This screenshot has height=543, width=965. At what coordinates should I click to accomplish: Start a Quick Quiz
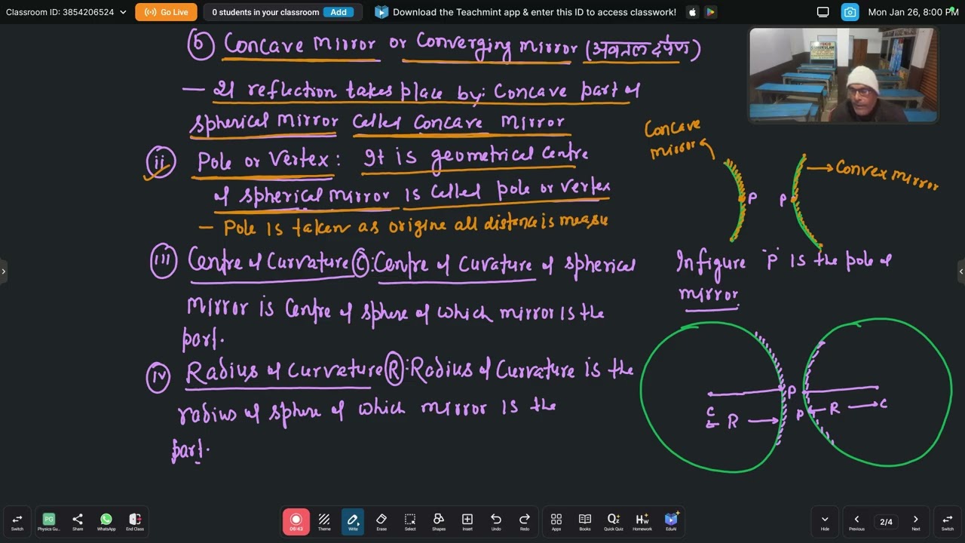614,522
